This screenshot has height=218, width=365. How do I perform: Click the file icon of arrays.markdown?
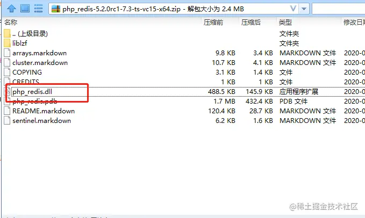(7, 53)
